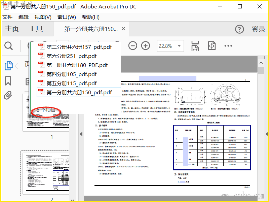Click the thumbnail panel scroll down arrow
Viewport: 269px width, 202px height.
tap(72, 200)
